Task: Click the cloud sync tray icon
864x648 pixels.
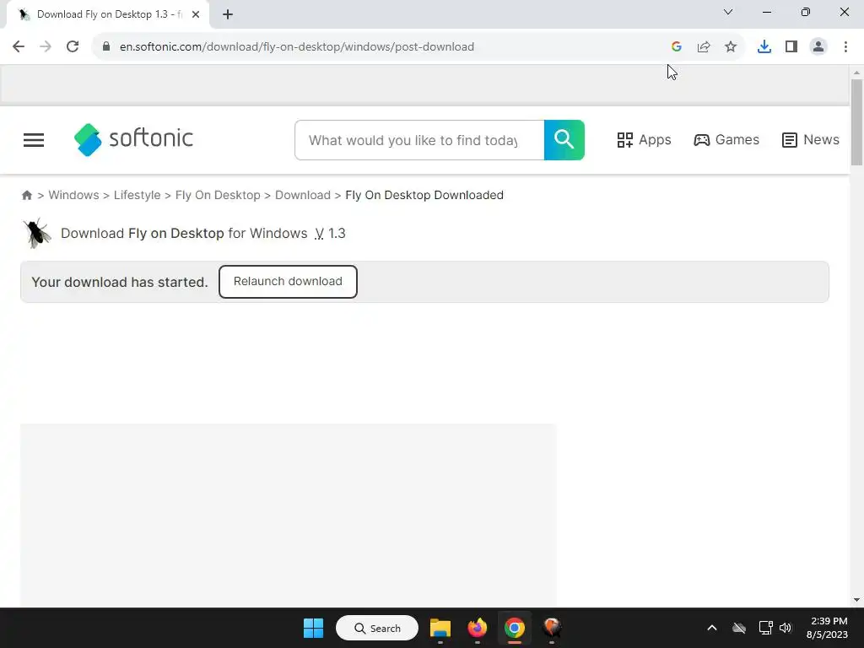Action: point(739,628)
